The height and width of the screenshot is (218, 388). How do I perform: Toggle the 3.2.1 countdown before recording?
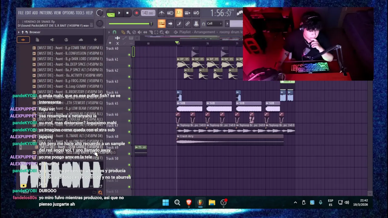(x=179, y=13)
